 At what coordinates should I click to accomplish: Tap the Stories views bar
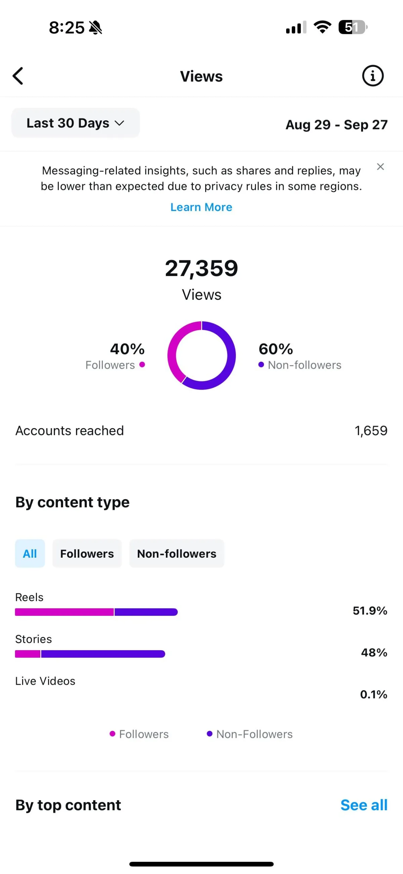(90, 654)
